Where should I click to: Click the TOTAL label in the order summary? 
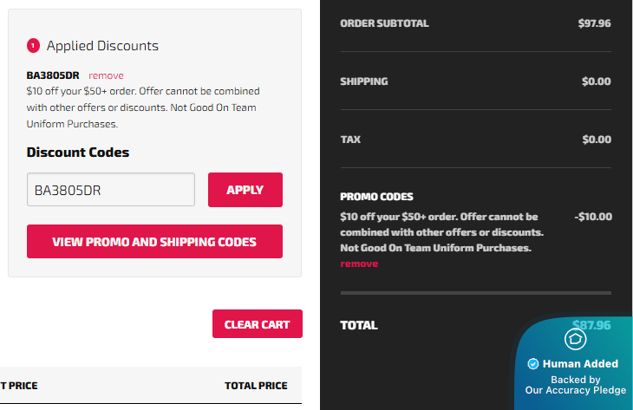point(359,326)
